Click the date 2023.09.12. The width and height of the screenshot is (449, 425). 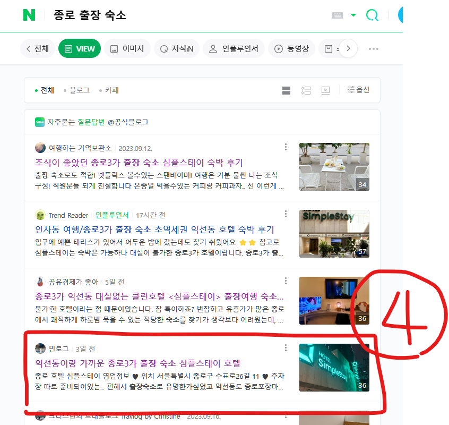point(135,148)
